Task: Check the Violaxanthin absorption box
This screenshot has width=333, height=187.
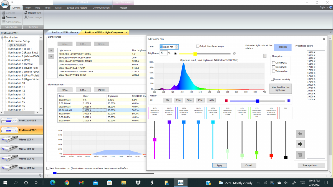Action: point(274,71)
